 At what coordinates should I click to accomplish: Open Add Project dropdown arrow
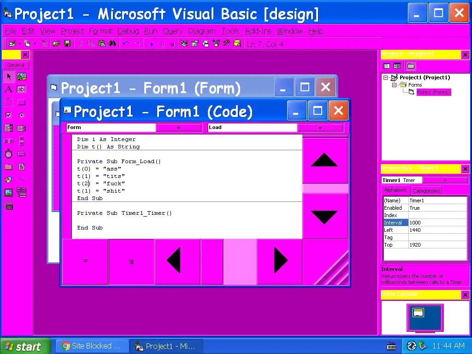coord(19,44)
